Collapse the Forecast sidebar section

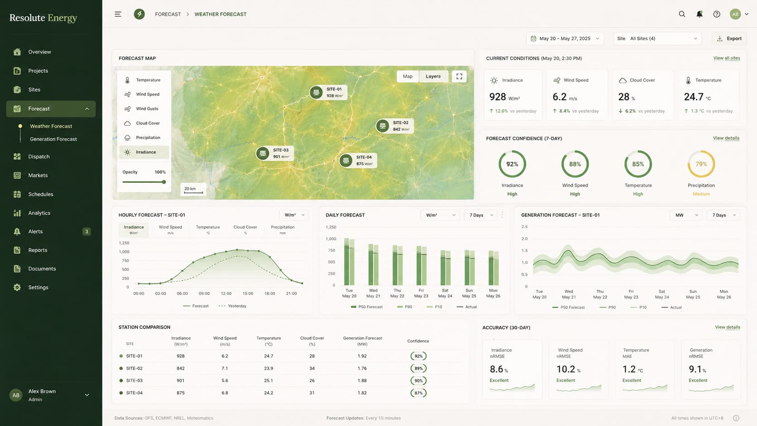[87, 109]
